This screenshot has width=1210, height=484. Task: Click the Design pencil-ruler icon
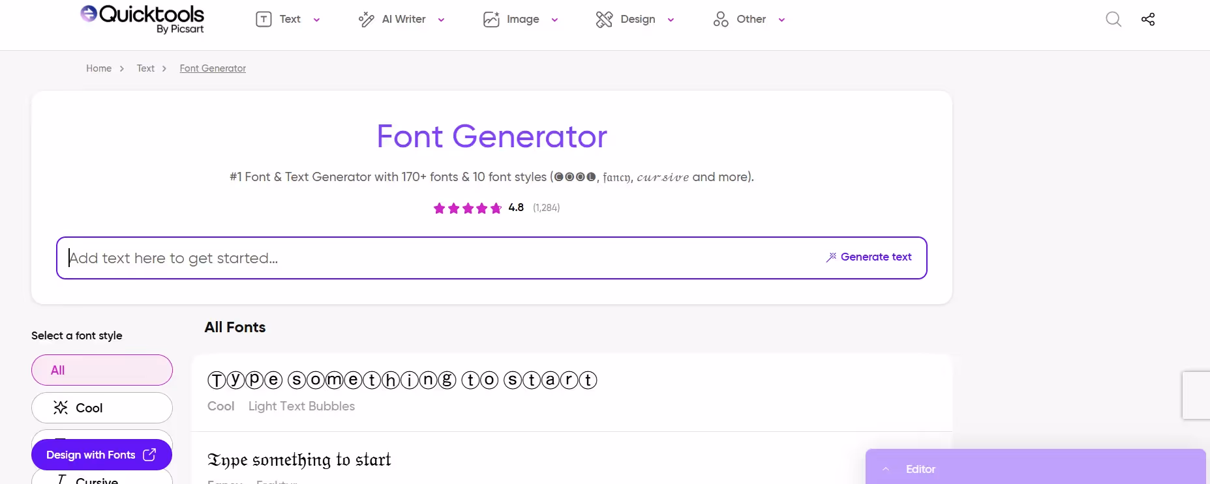[x=604, y=20]
